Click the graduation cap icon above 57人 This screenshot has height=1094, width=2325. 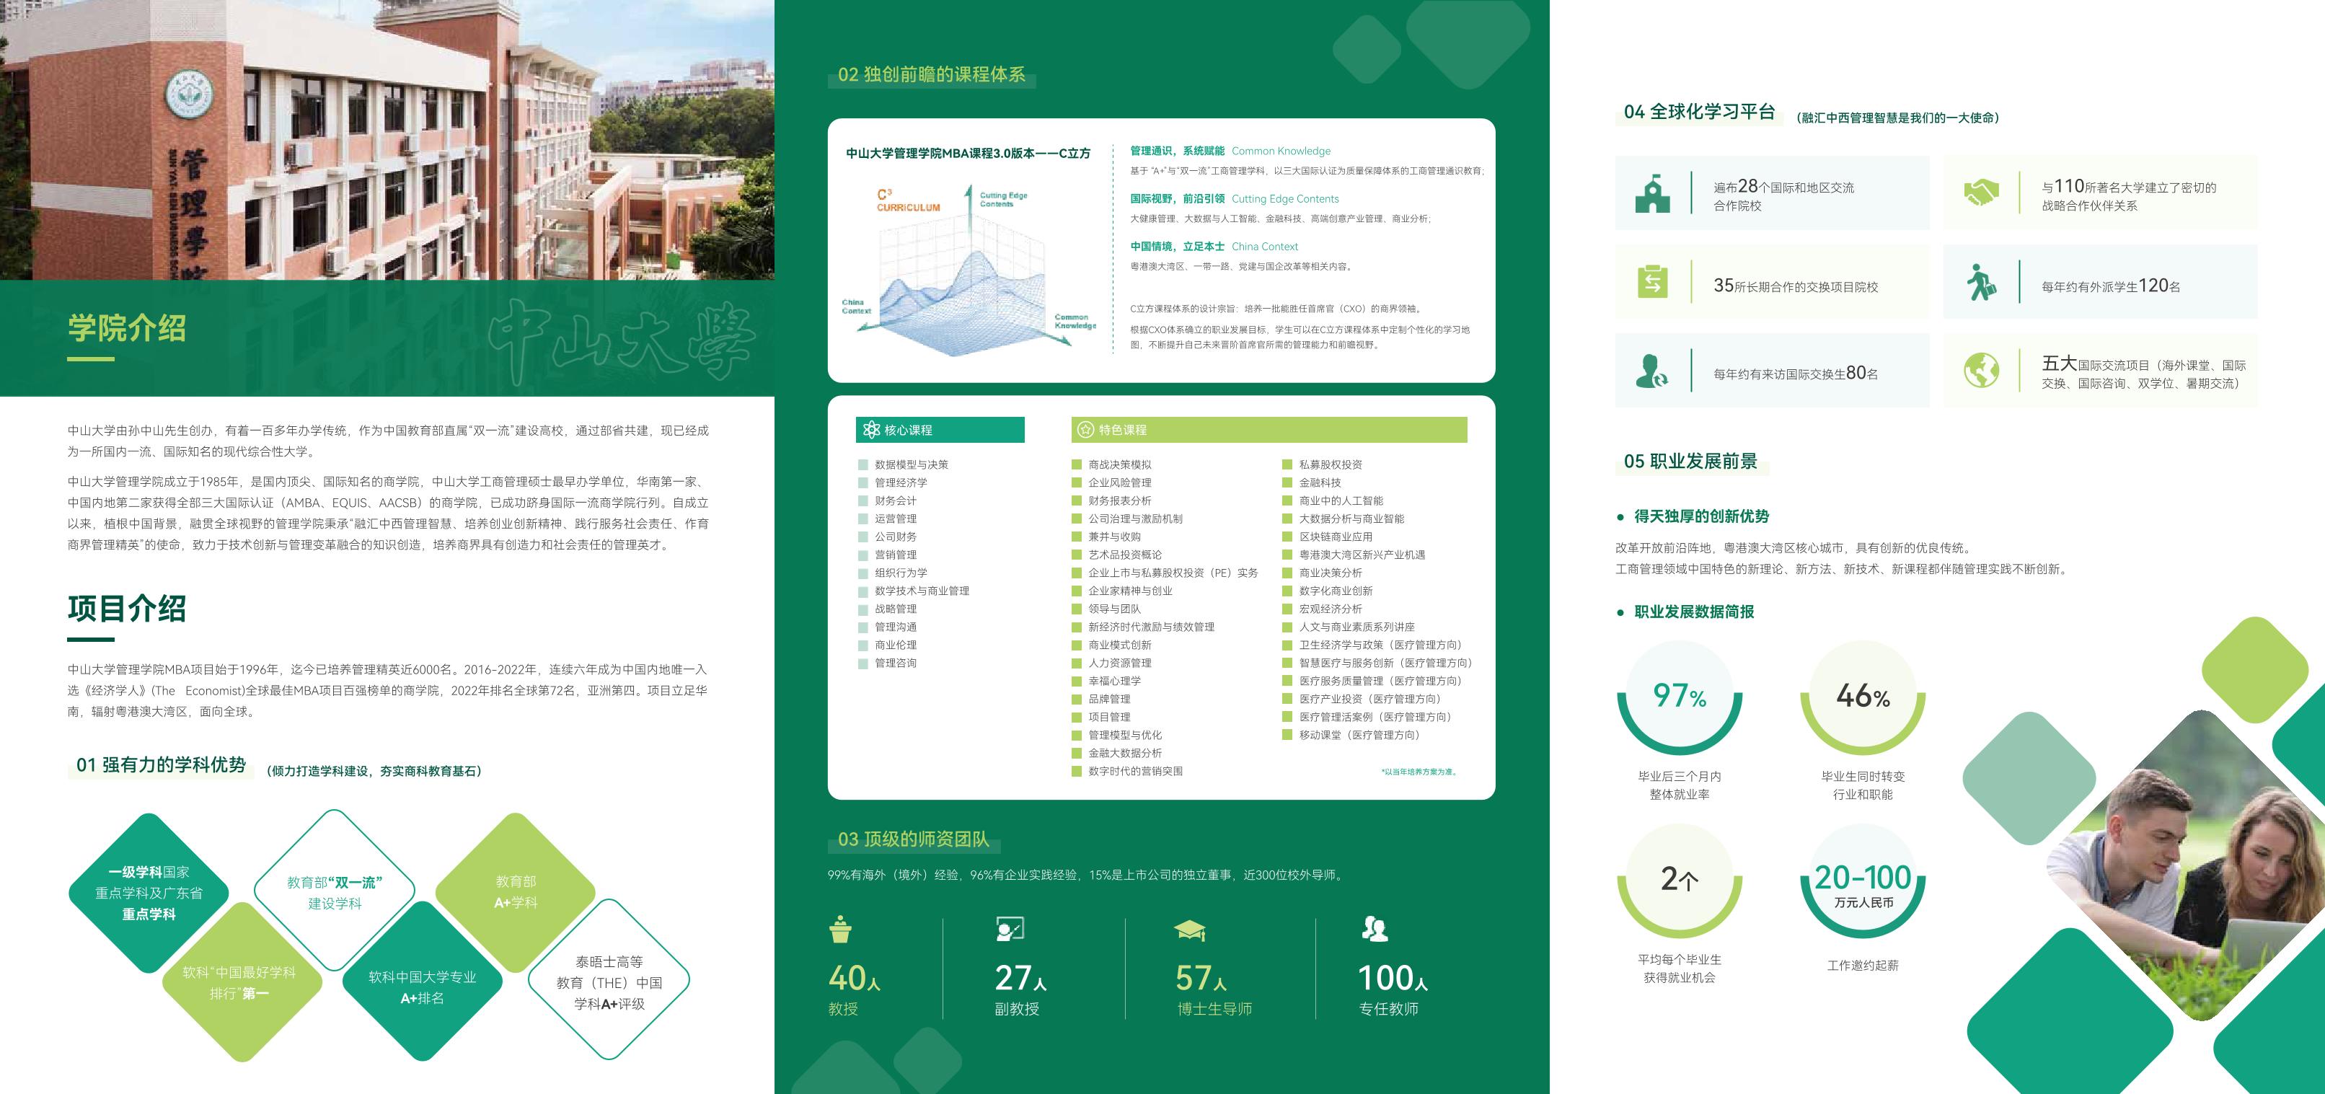tap(1190, 930)
